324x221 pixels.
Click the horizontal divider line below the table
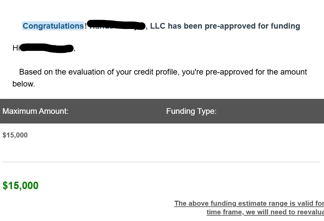[x=161, y=162]
